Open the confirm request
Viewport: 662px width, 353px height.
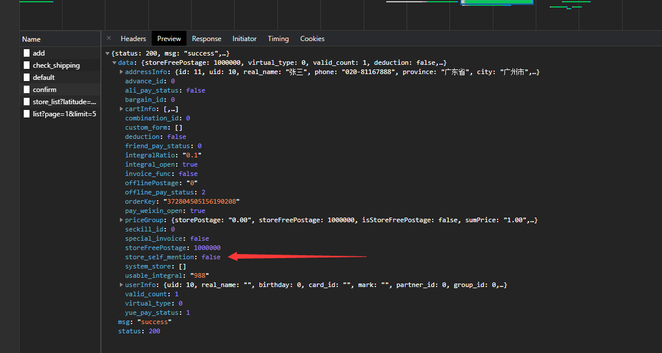point(45,90)
